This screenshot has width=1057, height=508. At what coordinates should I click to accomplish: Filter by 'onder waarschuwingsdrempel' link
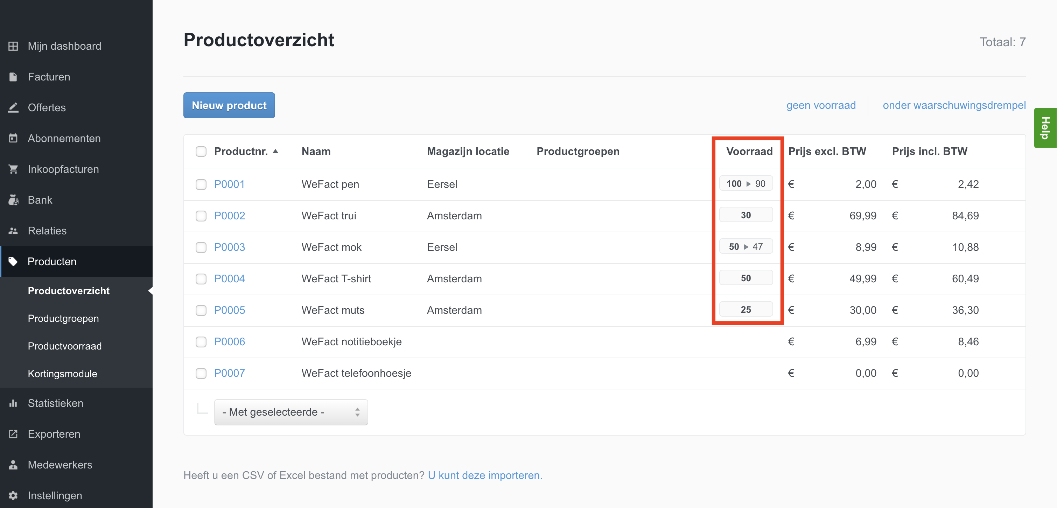coord(954,105)
